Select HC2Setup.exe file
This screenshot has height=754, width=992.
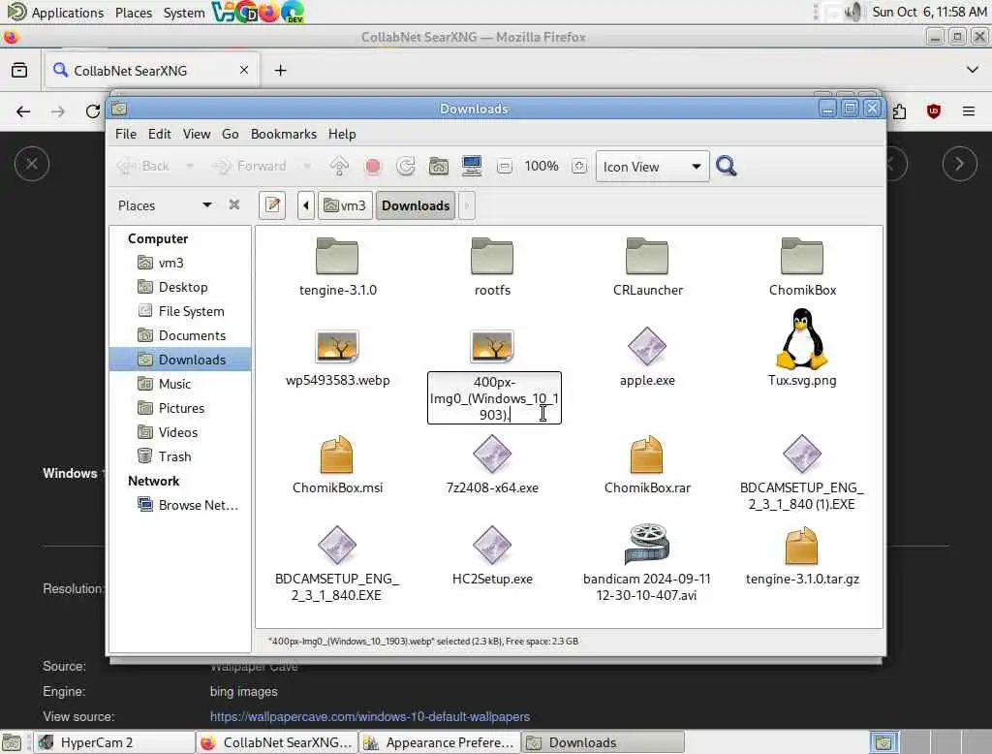click(x=492, y=545)
